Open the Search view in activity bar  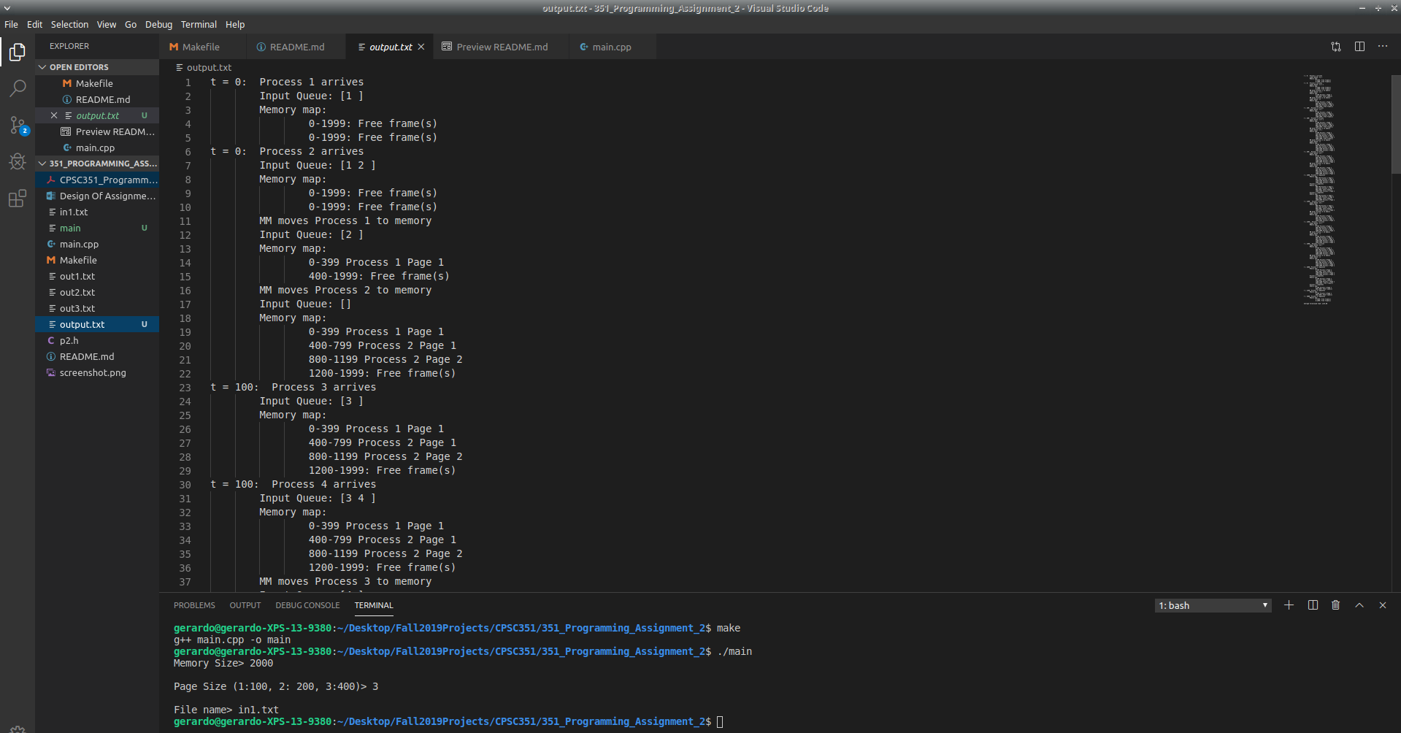point(18,88)
